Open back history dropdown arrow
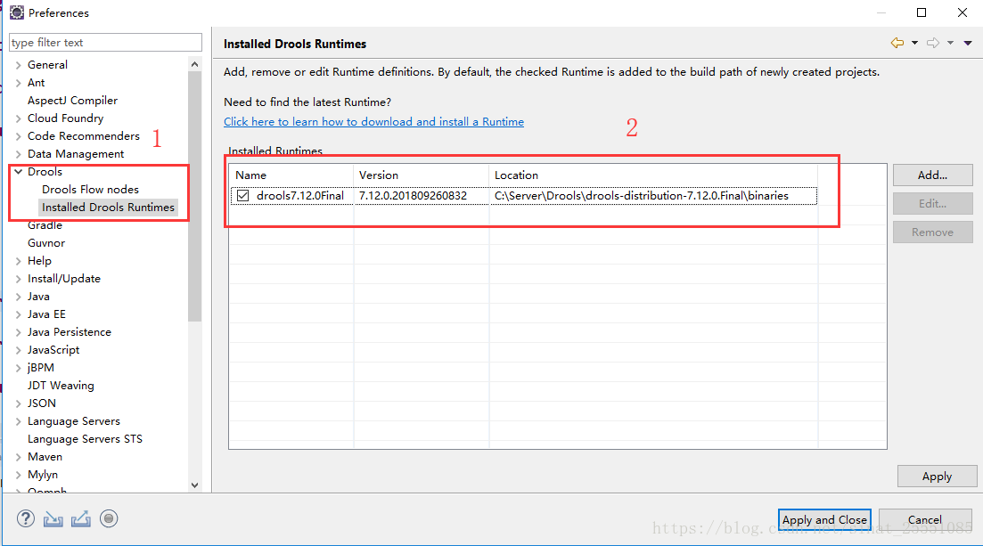983x546 pixels. point(914,43)
